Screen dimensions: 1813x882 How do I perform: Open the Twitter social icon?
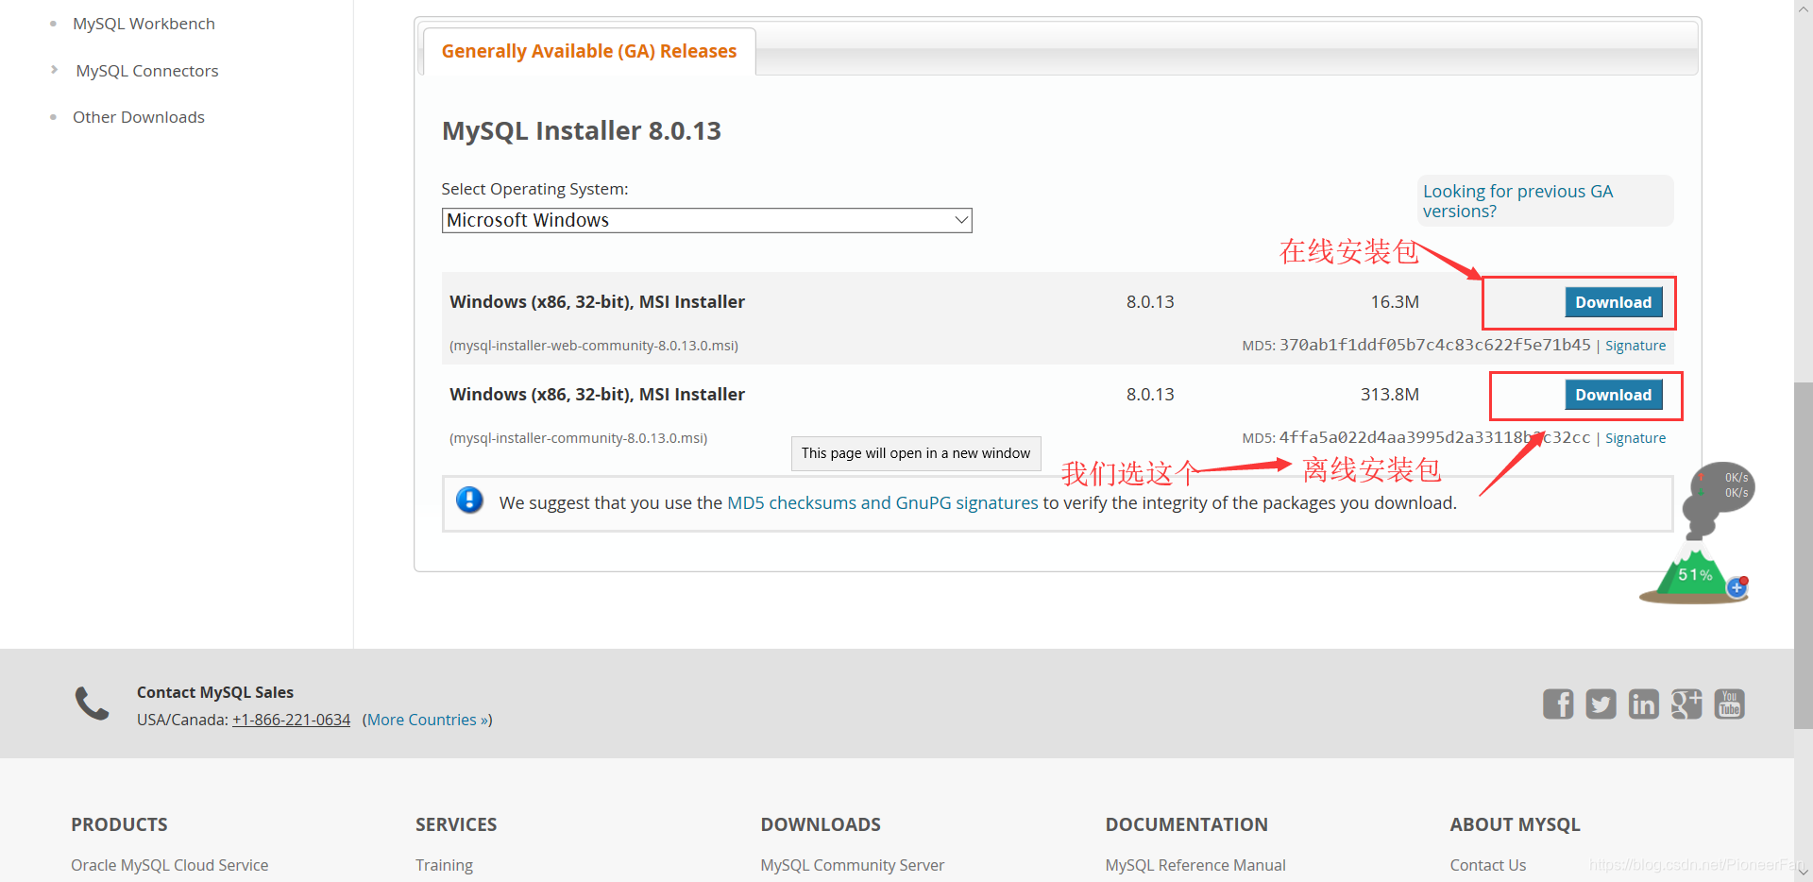point(1601,704)
